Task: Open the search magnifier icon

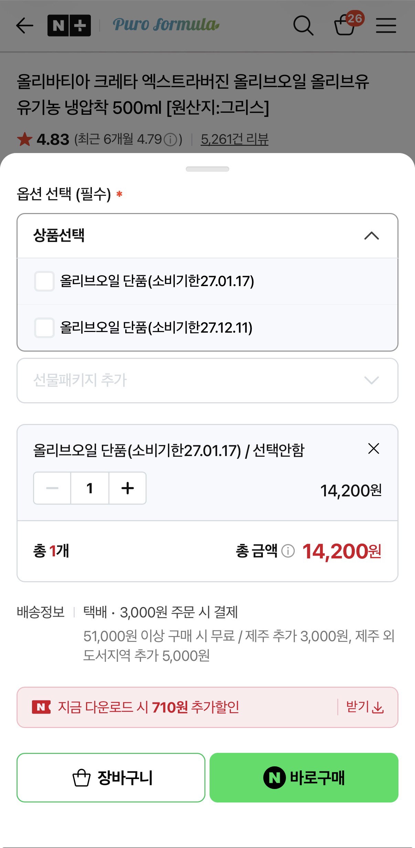Action: [303, 26]
